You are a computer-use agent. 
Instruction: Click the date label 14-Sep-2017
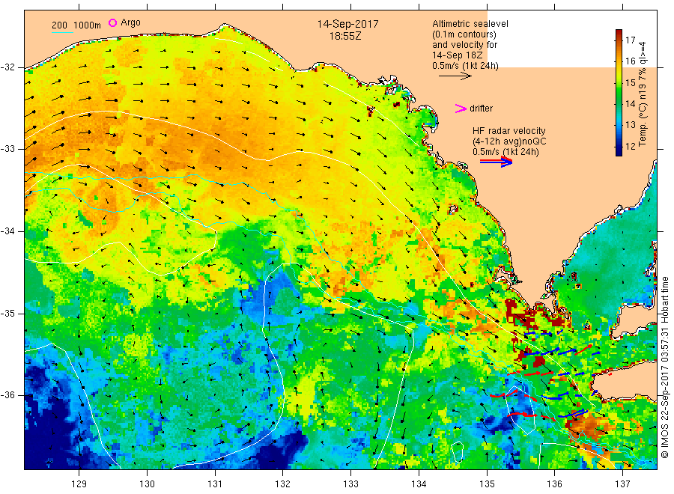(x=347, y=24)
